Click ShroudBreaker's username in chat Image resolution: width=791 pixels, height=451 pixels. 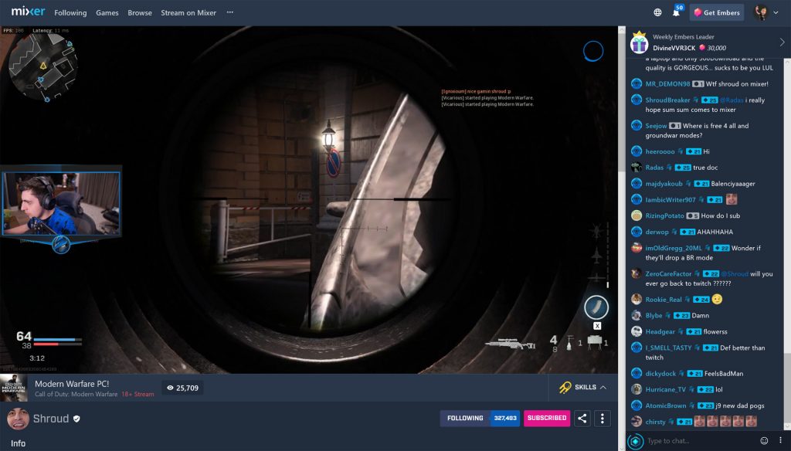coord(667,100)
